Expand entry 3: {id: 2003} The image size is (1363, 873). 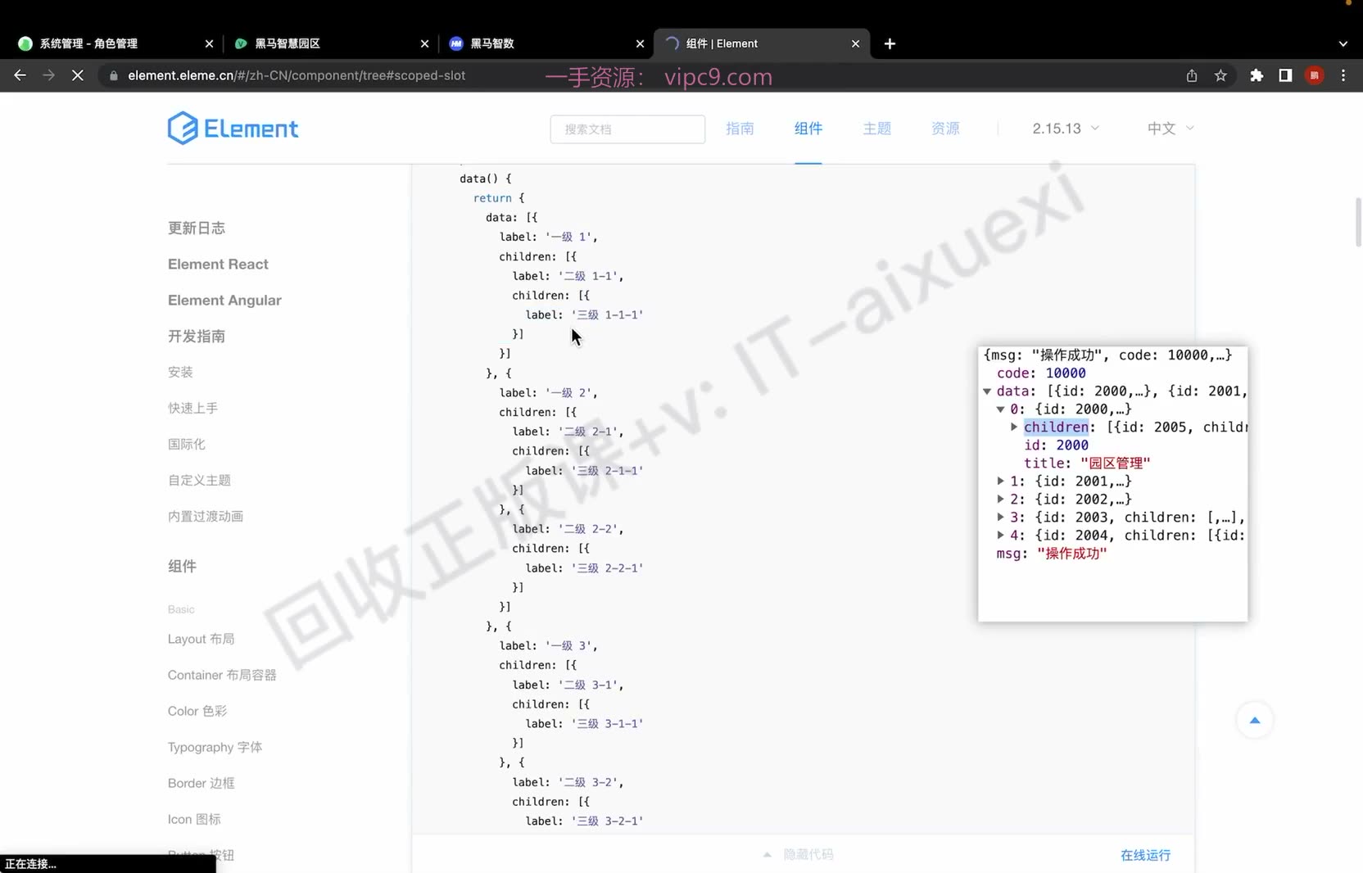[x=1001, y=518]
